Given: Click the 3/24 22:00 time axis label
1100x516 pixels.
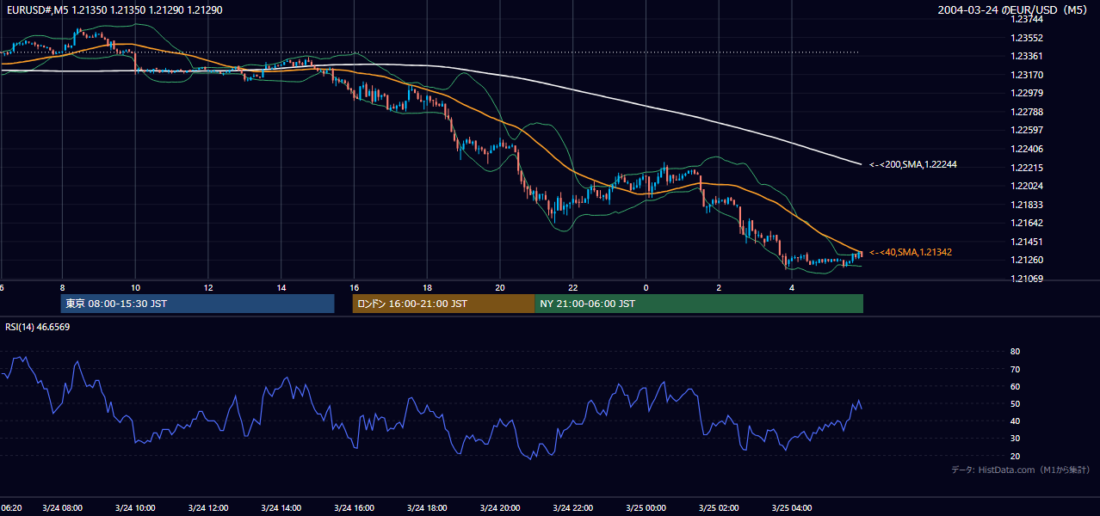Looking at the screenshot, I should [x=573, y=508].
